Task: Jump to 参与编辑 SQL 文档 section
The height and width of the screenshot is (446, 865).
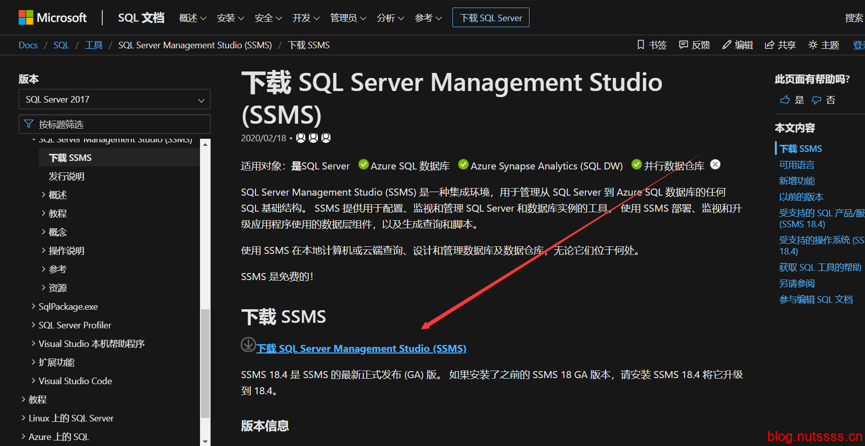Action: coord(816,300)
